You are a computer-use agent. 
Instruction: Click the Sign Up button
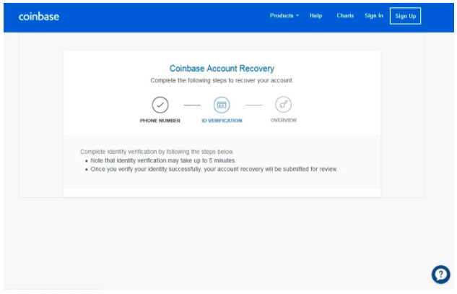pos(405,16)
